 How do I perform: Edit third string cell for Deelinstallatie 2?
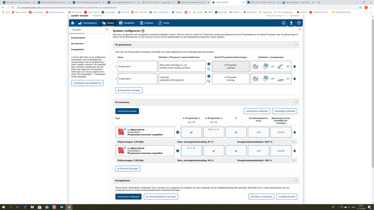236,151
